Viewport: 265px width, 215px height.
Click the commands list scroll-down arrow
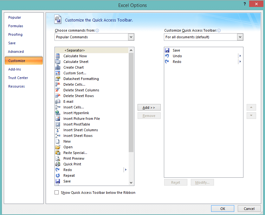coord(131,183)
